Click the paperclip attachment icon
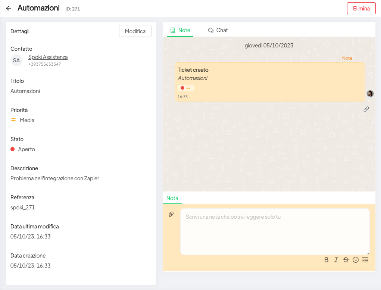The height and width of the screenshot is (290, 381). pyautogui.click(x=171, y=214)
